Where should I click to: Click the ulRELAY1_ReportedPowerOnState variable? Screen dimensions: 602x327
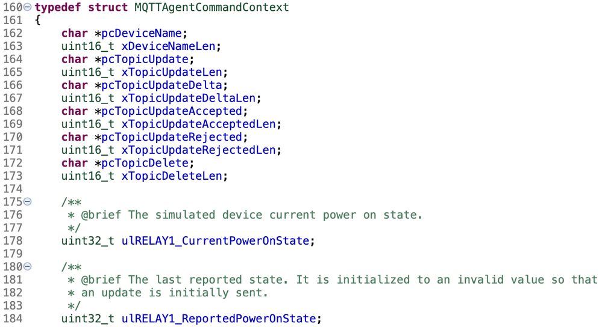pyautogui.click(x=219, y=319)
